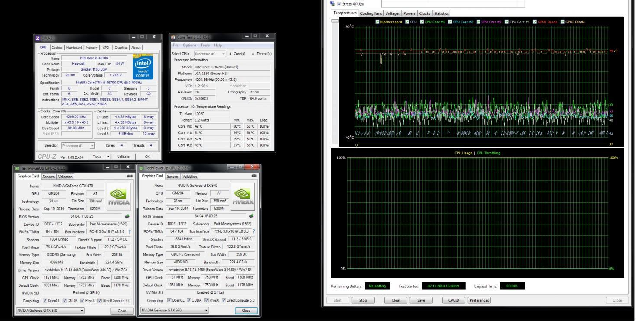Open the Tools dropdown arrow in CPU-Z
The width and height of the screenshot is (636, 321).
[109, 157]
